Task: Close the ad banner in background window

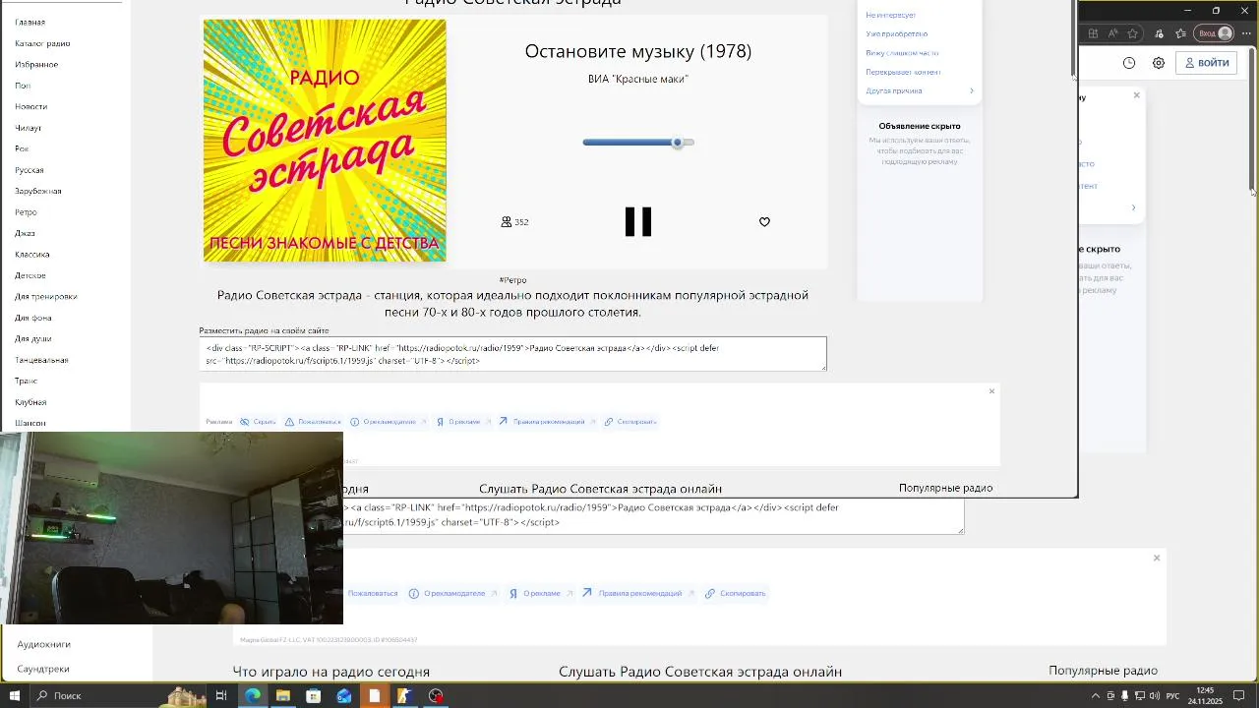Action: pos(1157,558)
